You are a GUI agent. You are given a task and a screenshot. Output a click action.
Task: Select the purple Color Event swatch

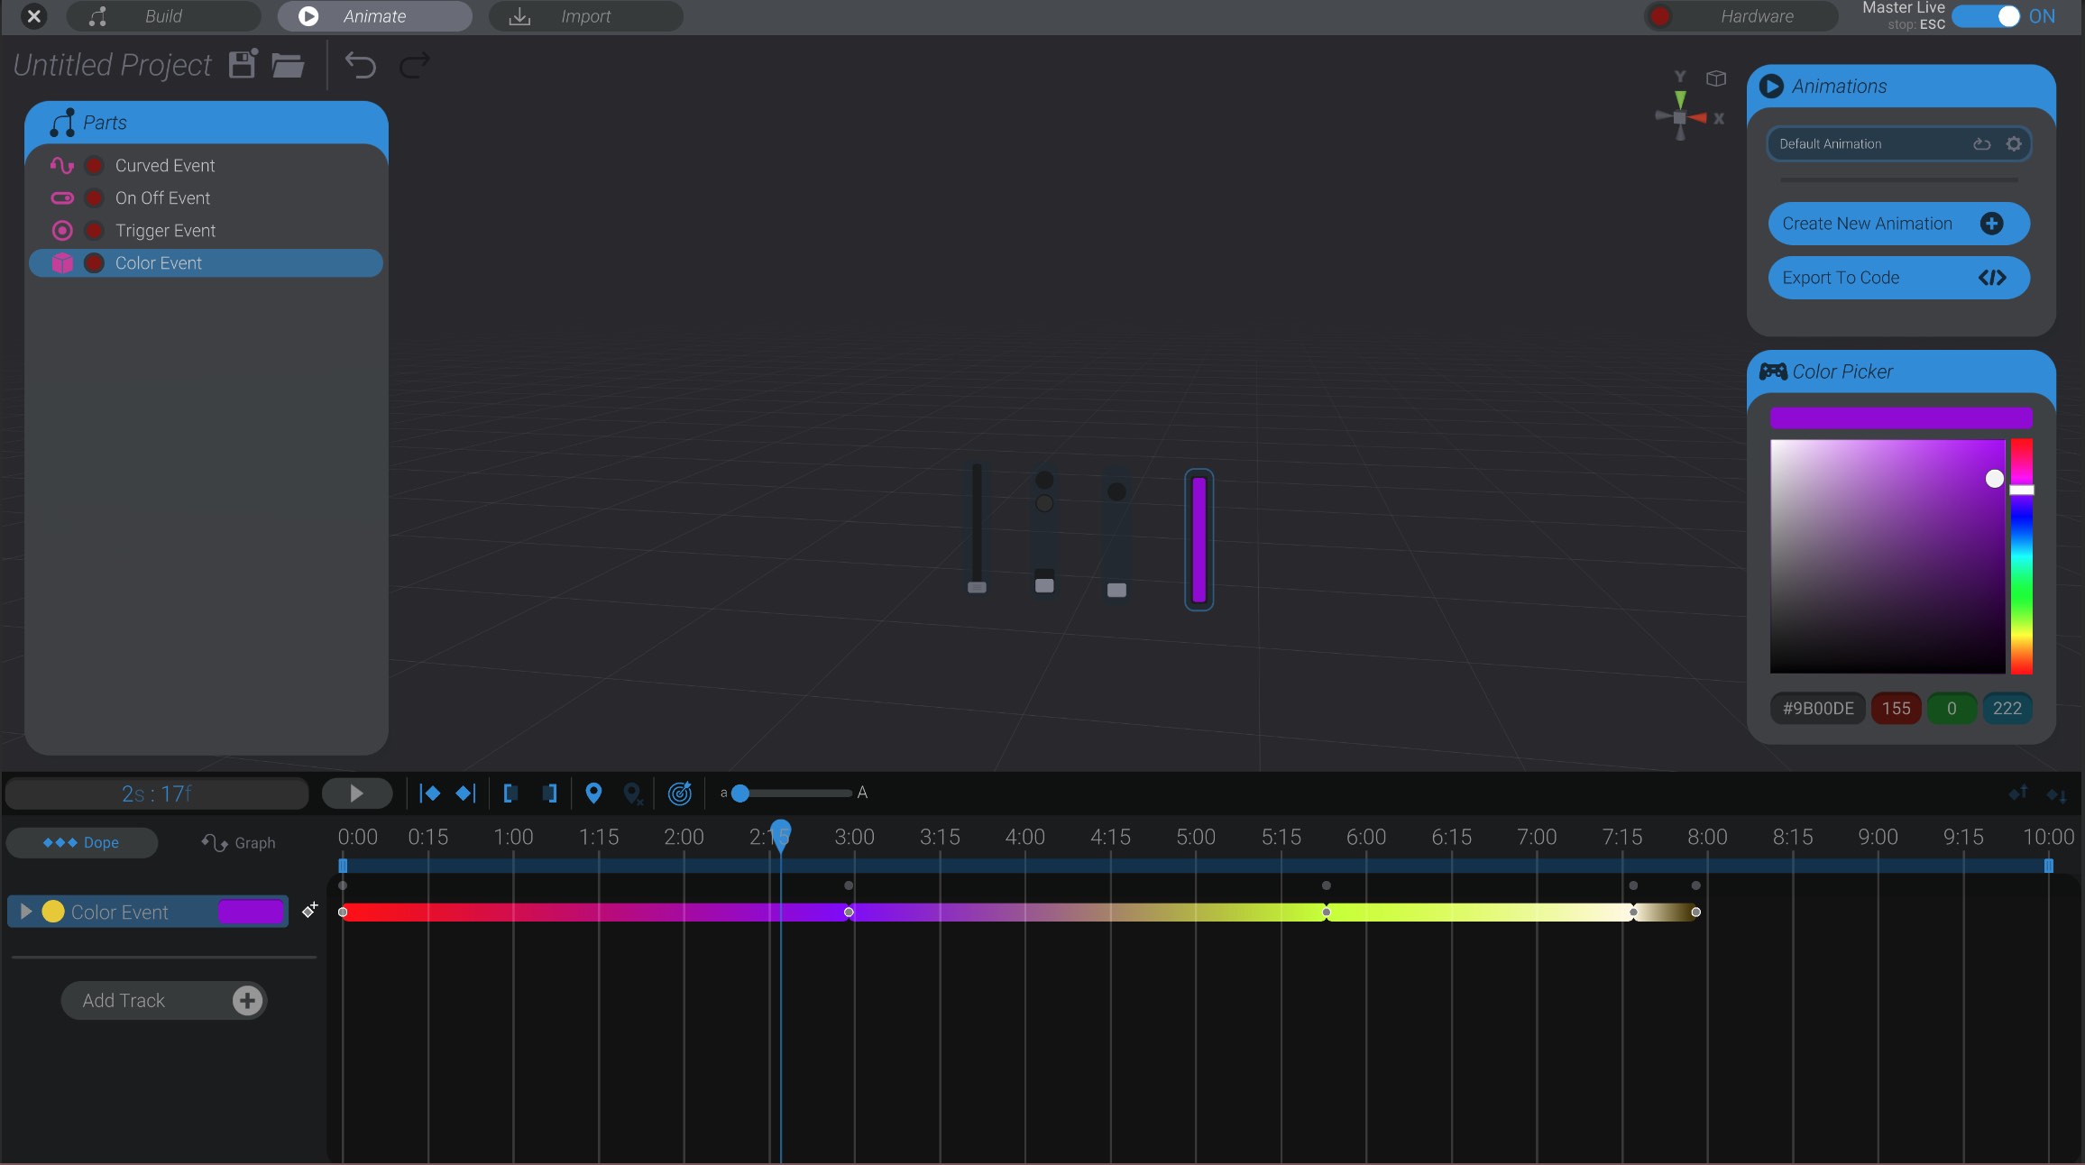[x=252, y=912]
